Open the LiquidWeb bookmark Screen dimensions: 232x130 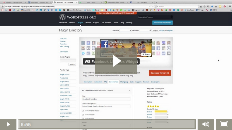coord(26,10)
